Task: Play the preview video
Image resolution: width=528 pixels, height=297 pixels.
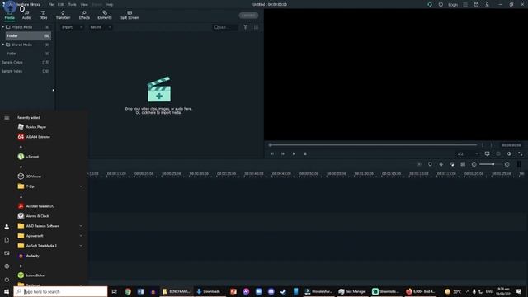Action: (x=294, y=154)
